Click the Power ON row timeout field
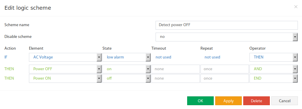Viewport: 302px width, 109px height. [175, 78]
